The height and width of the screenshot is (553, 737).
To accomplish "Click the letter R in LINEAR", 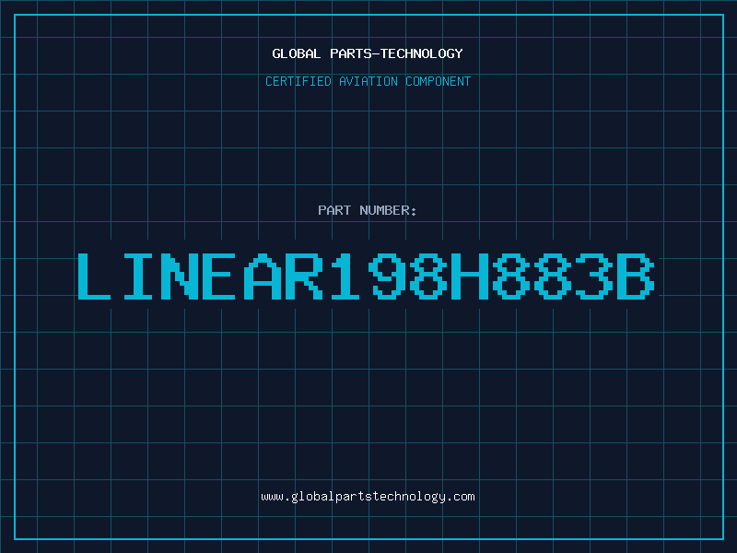I will coord(304,276).
